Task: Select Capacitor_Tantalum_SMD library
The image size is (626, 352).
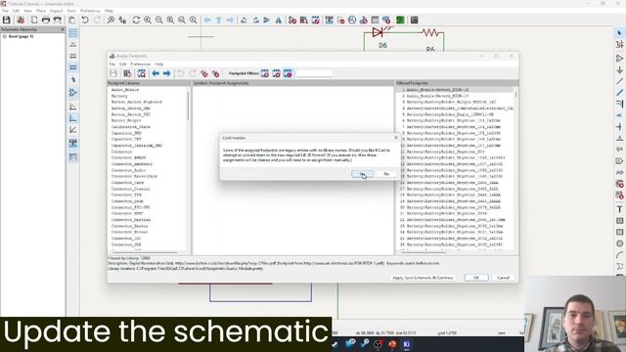Action: 137,146
